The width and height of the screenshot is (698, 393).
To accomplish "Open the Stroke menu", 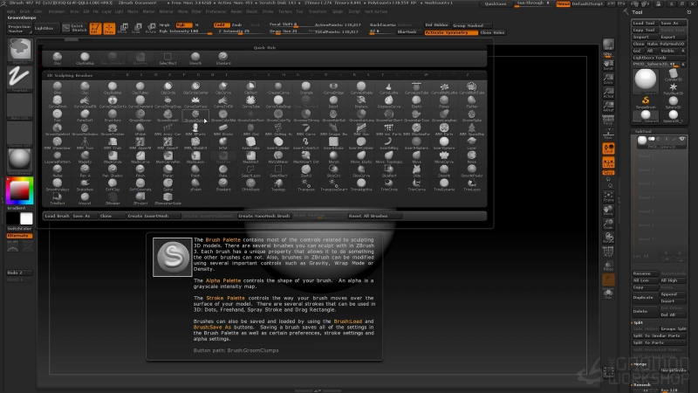I will (x=268, y=11).
